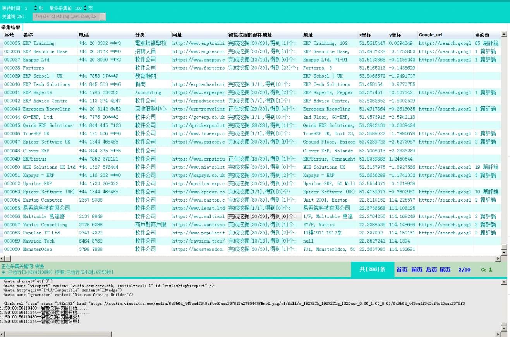Click results table scroll-down arrow

point(504,253)
